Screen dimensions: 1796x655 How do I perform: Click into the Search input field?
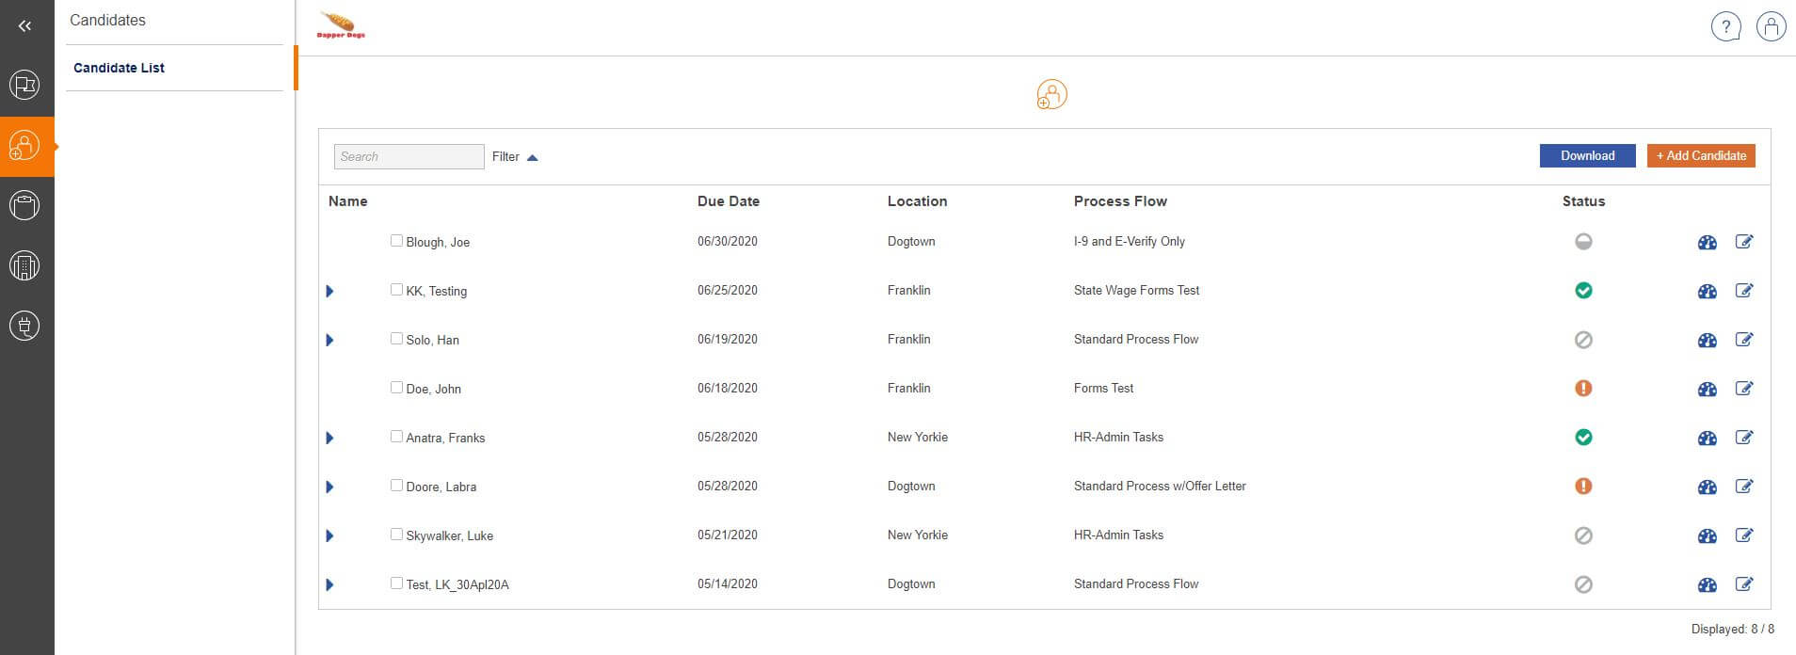point(409,157)
